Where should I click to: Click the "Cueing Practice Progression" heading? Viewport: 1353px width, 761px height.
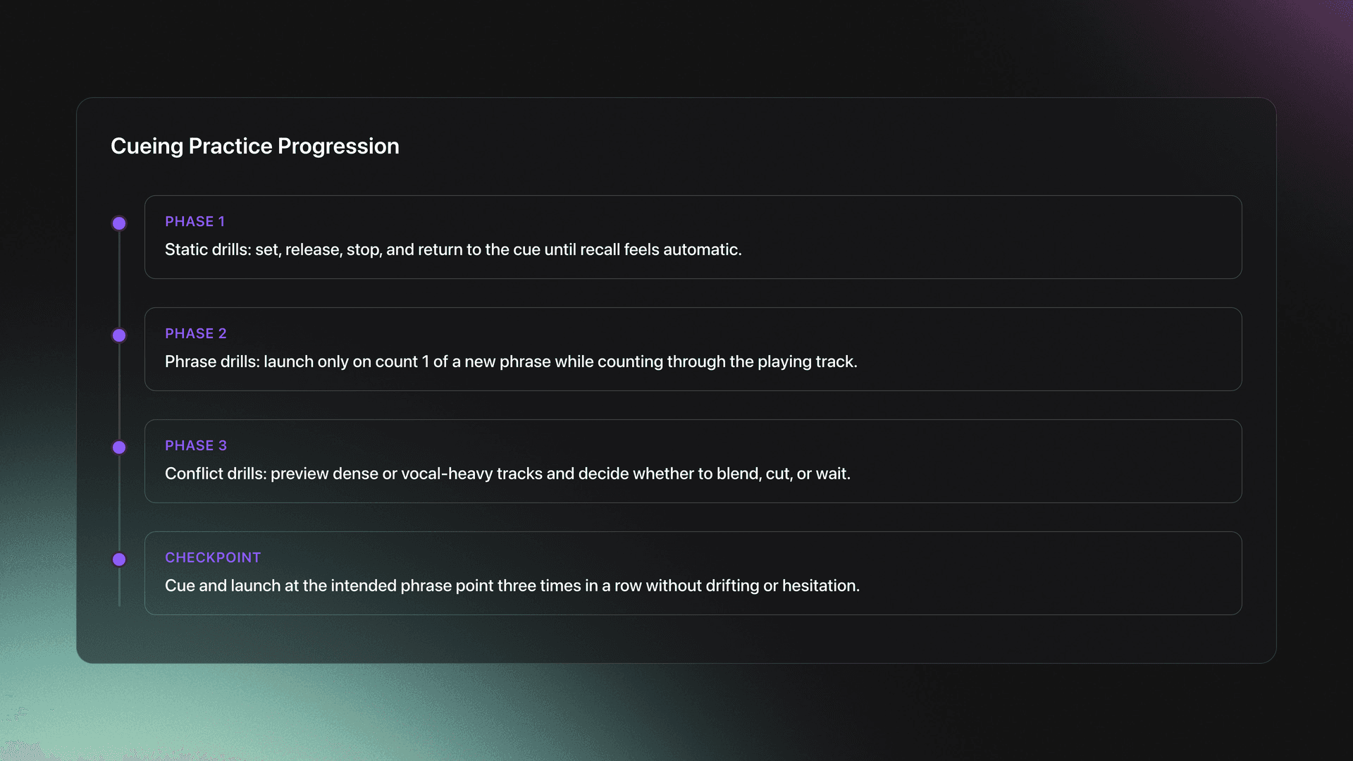255,146
